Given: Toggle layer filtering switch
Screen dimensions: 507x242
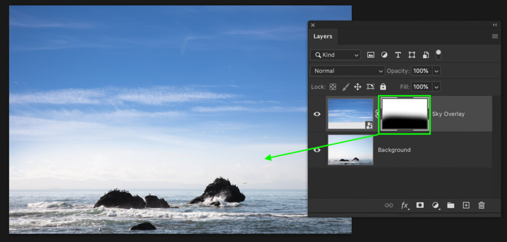Looking at the screenshot, I should [x=438, y=54].
